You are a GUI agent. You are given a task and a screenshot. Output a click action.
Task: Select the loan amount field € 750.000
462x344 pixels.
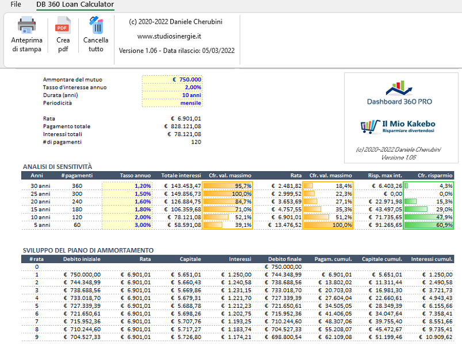tap(173, 79)
